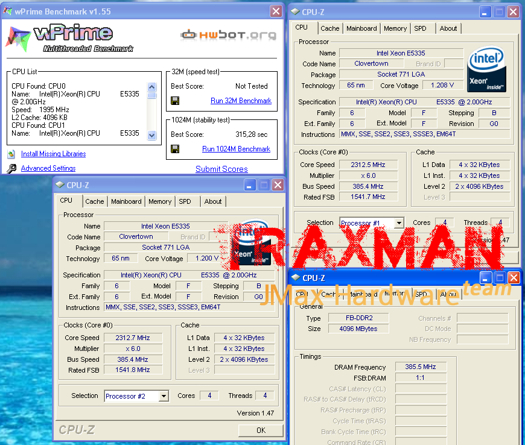Click the Rated FSB 1541.8 MHz field
This screenshot has height=445, width=525.
pyautogui.click(x=133, y=370)
